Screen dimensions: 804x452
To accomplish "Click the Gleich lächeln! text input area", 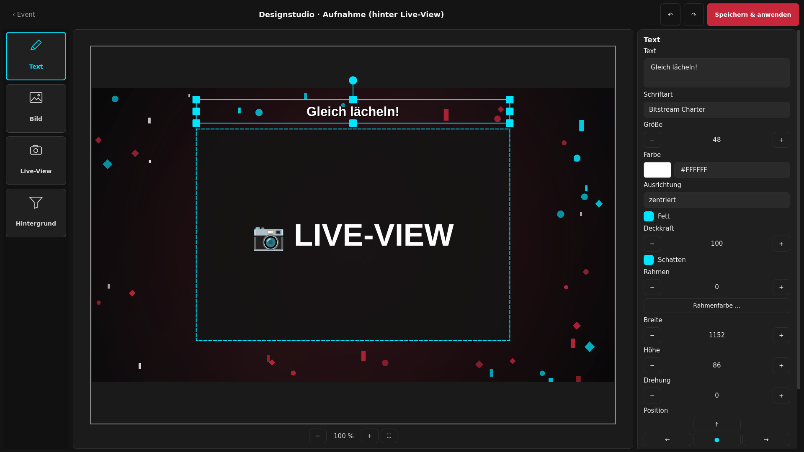I will pos(717,73).
